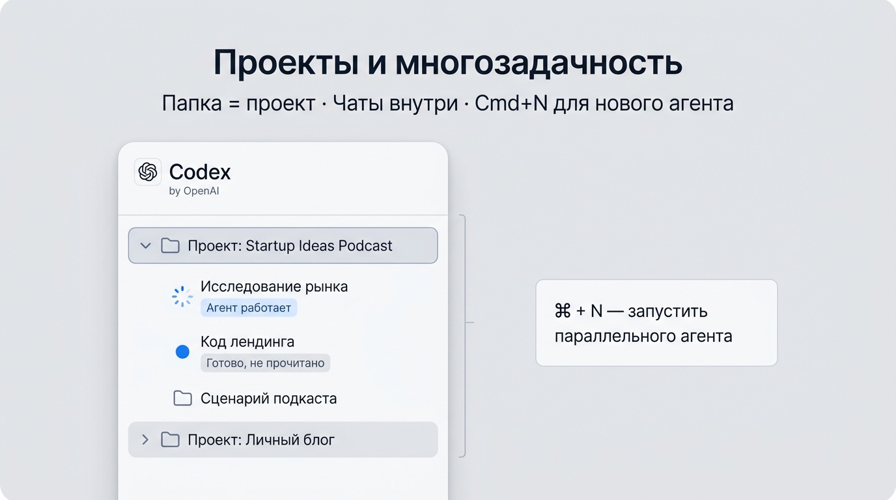Click the blue unread dot beside Код лендинга
This screenshot has width=896, height=500.
[182, 352]
